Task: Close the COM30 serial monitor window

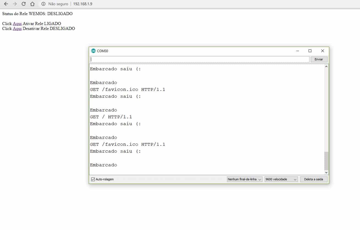Action: click(323, 51)
